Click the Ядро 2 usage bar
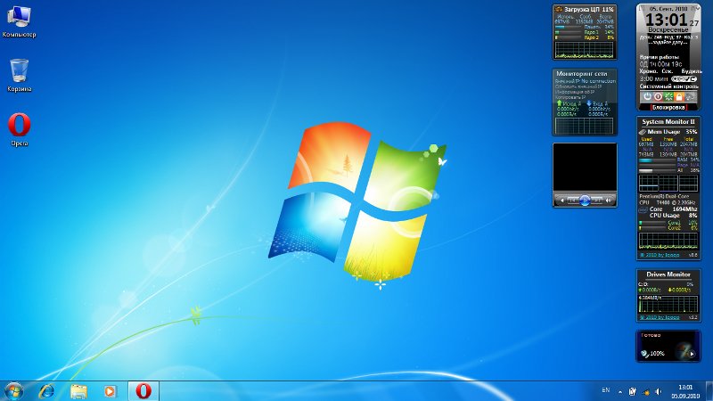This screenshot has height=401, width=713. [568, 37]
